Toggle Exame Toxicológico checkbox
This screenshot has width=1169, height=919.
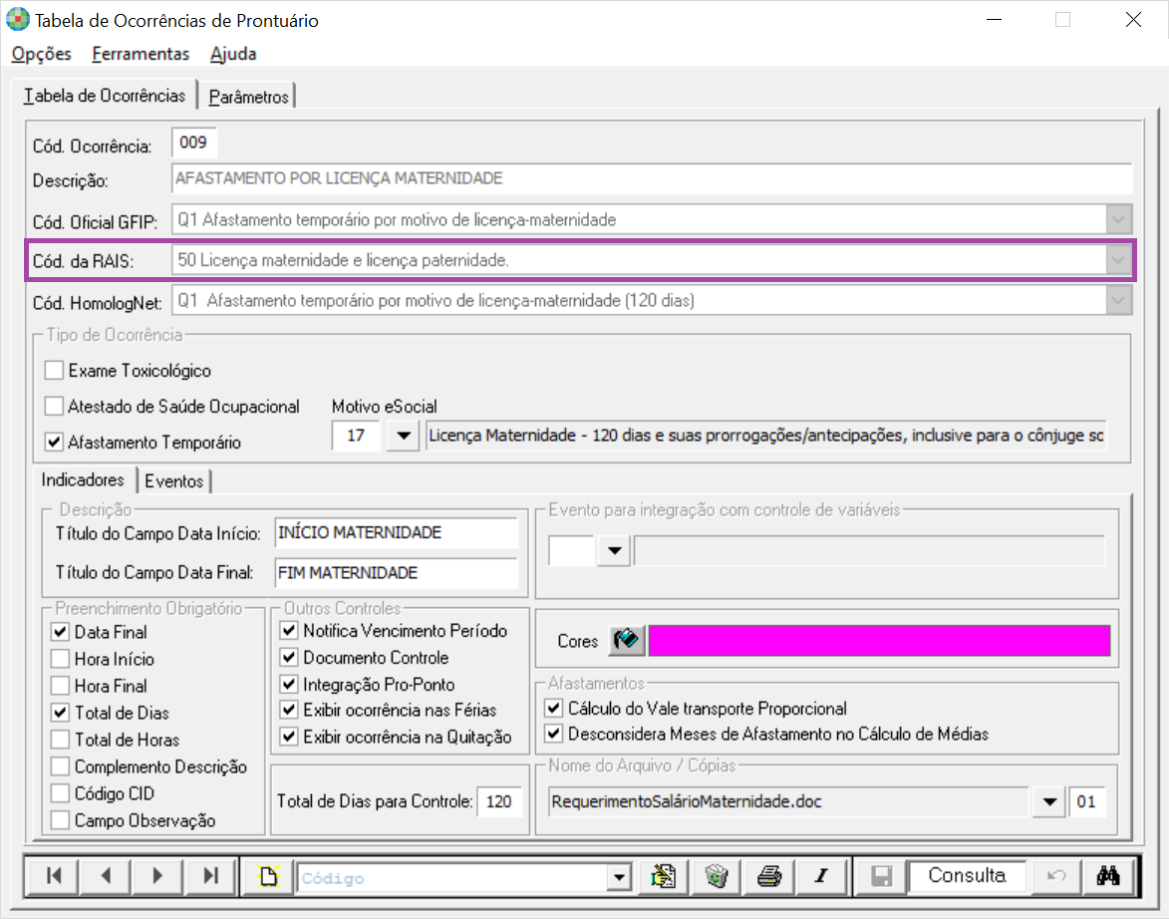(x=54, y=370)
